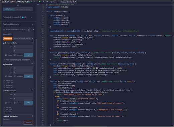Copy Parameters under predictEnvironment

pyautogui.click(x=18, y=103)
